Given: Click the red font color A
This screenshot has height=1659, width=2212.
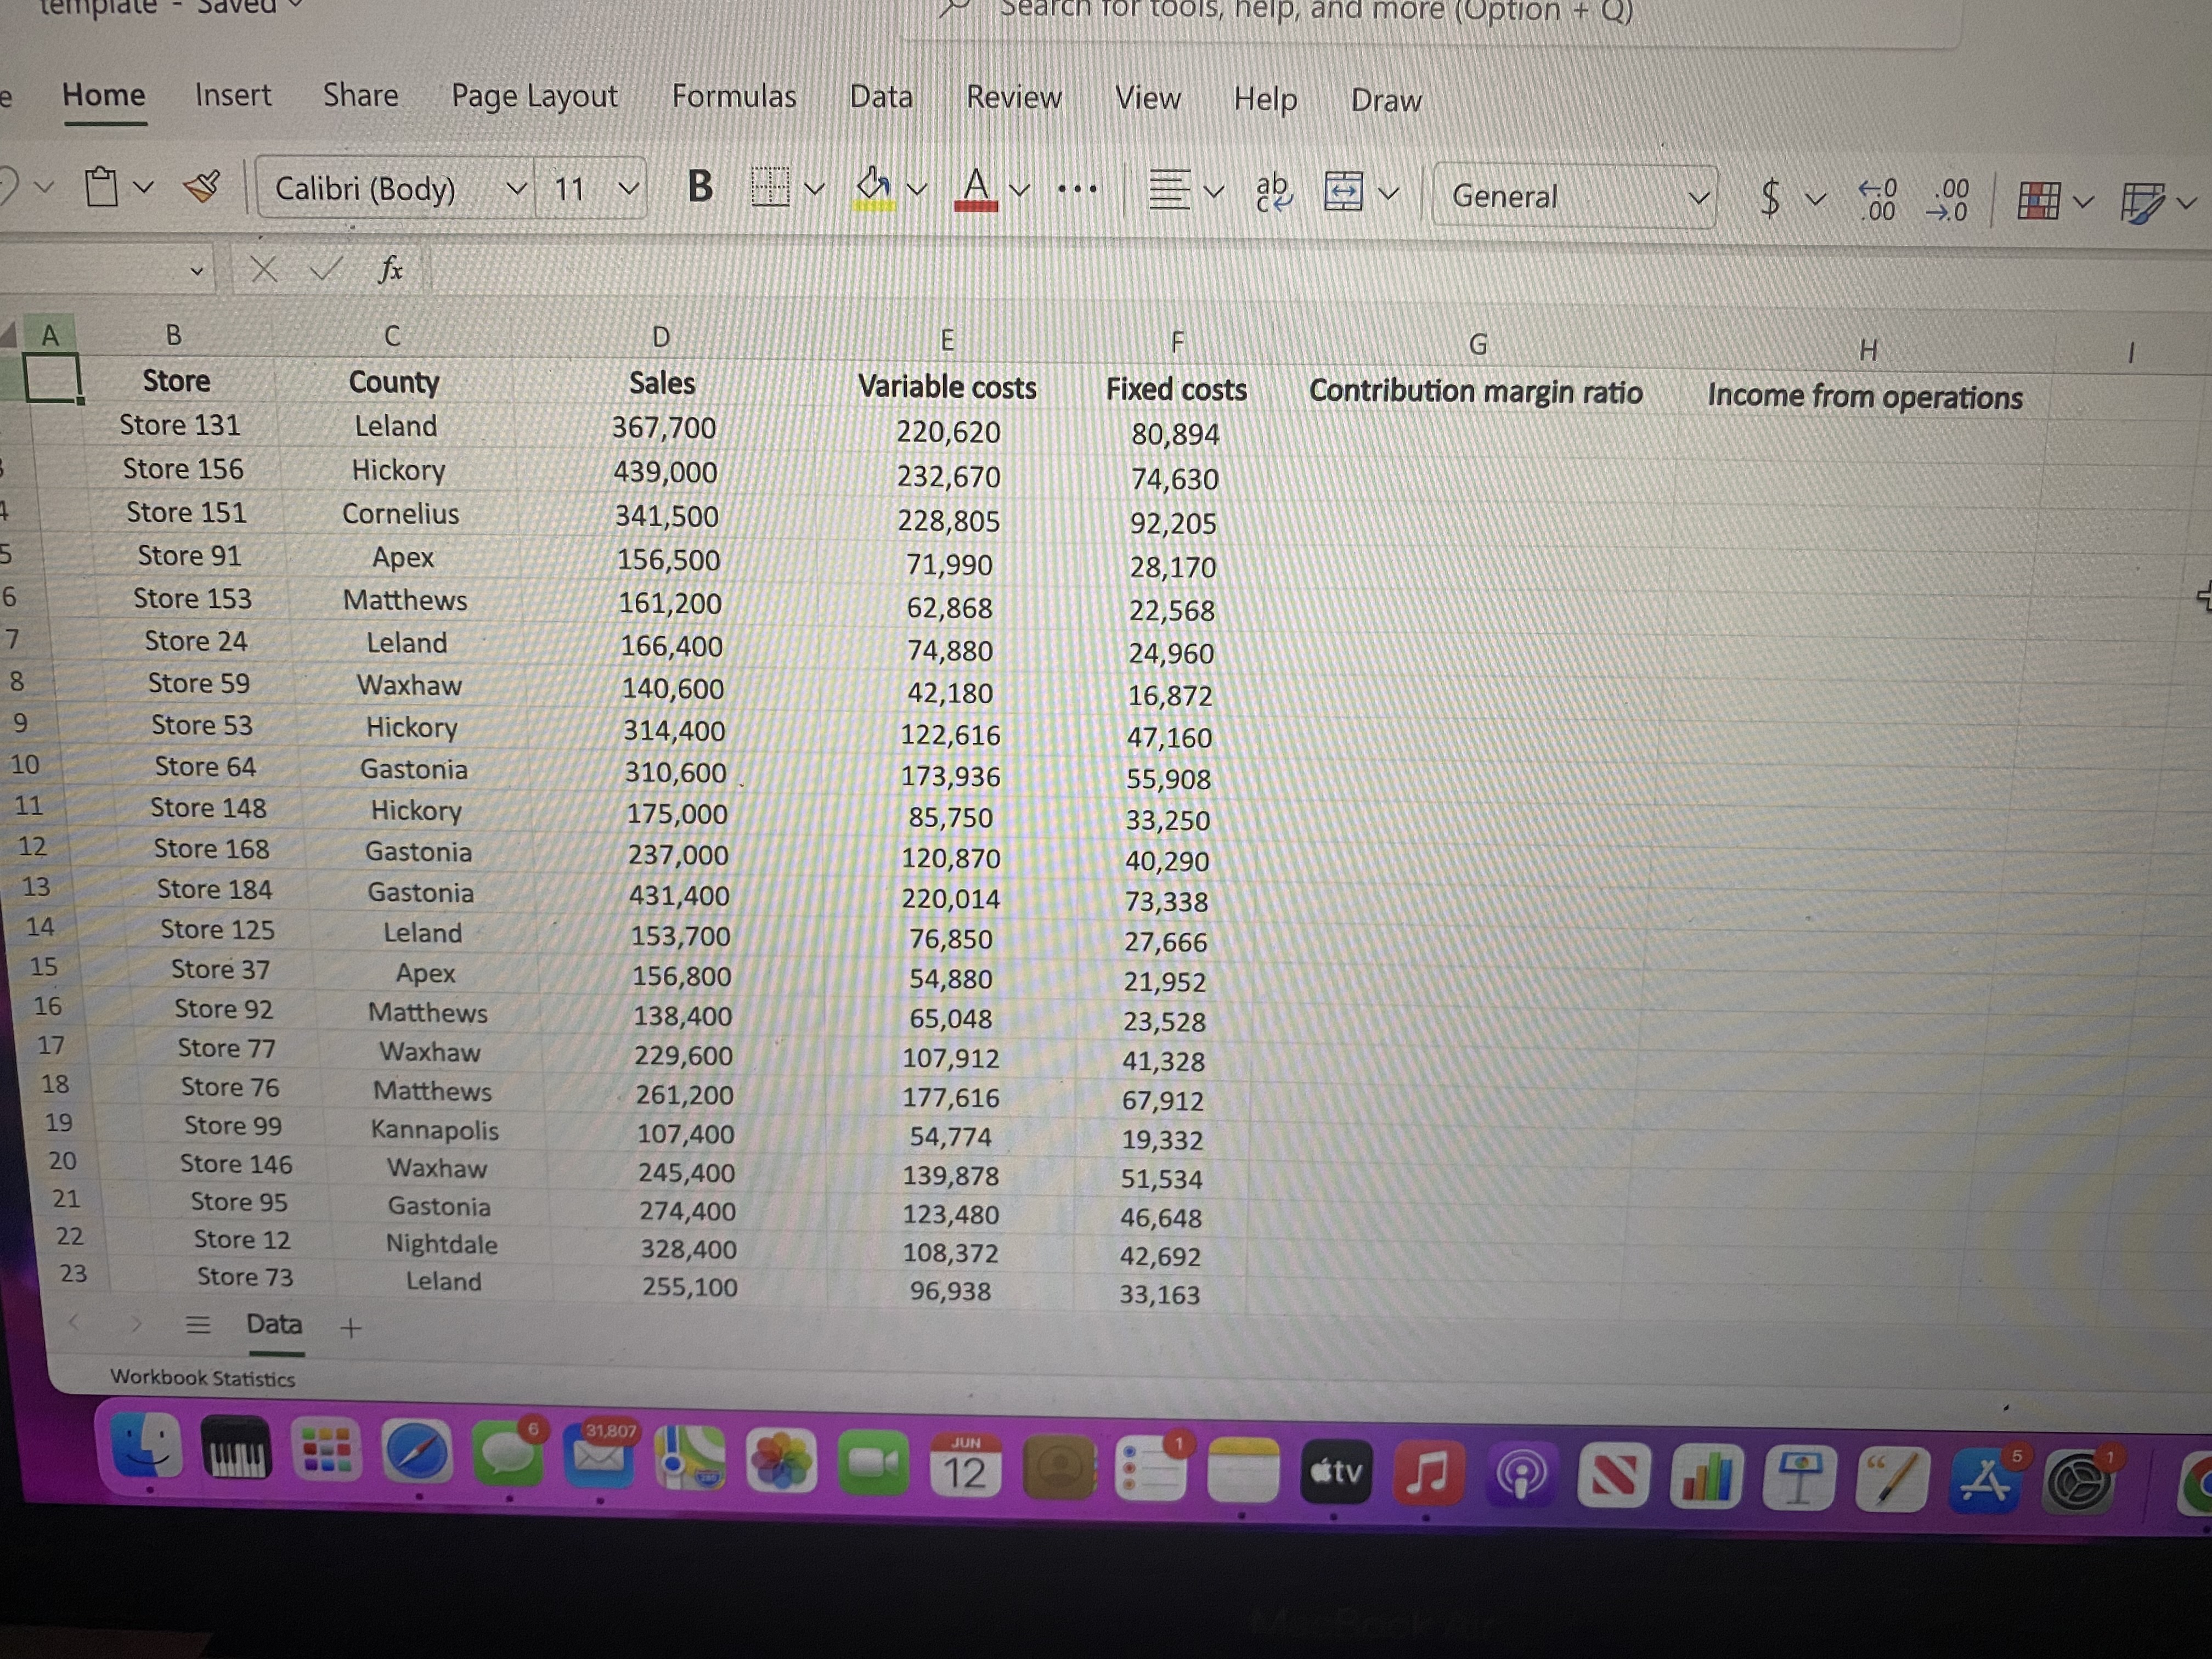Looking at the screenshot, I should click(976, 188).
